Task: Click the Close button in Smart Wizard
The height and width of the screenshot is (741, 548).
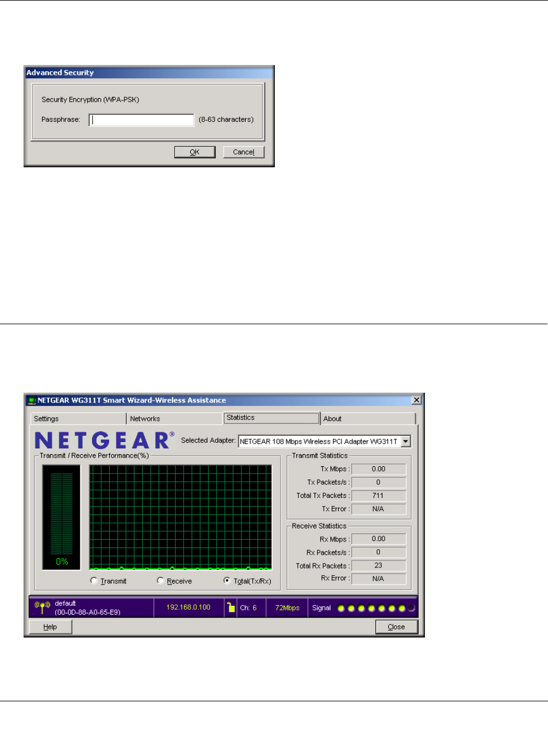Action: click(x=397, y=627)
